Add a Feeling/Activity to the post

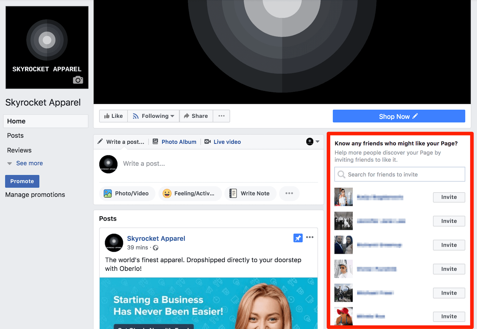point(190,193)
